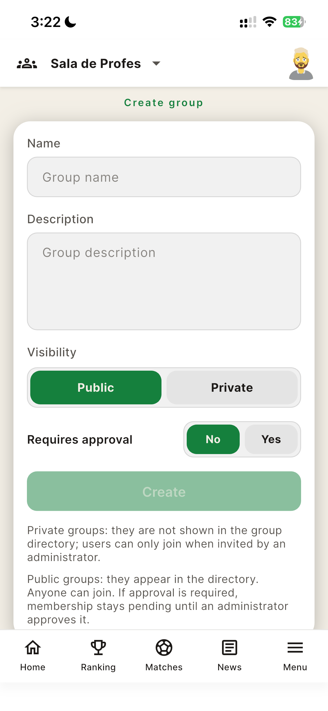The height and width of the screenshot is (711, 328).
Task: Select Private visibility option
Action: (232, 388)
